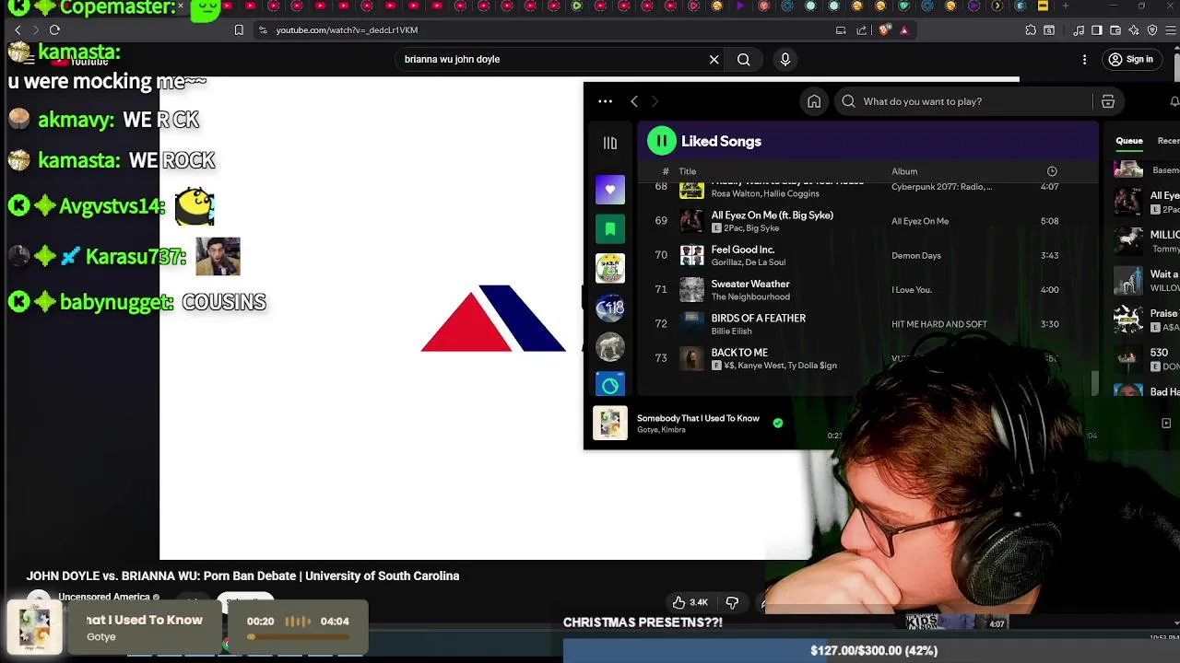Open the Uncensored America channel
Screen dimensions: 1180x663
pyautogui.click(x=104, y=597)
